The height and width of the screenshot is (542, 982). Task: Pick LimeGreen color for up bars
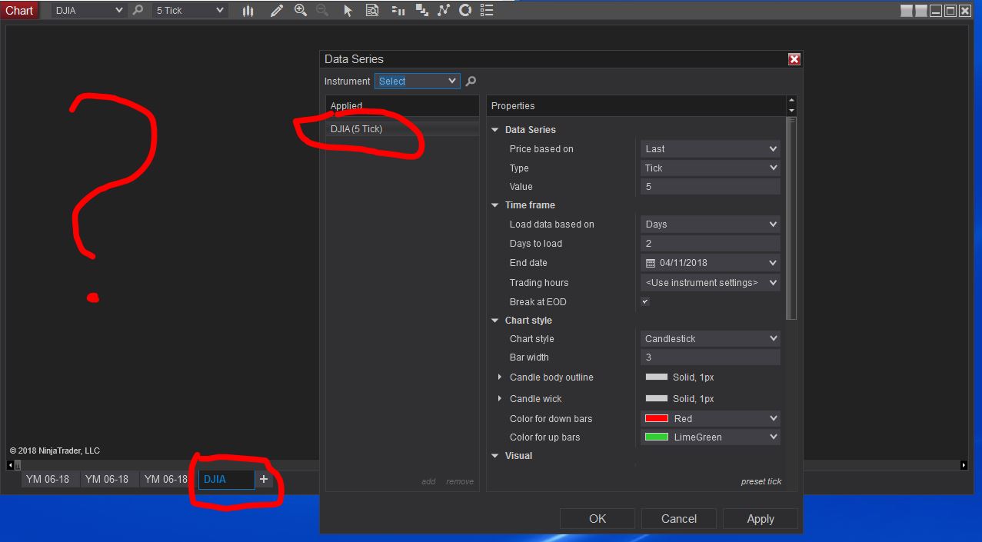click(x=711, y=437)
